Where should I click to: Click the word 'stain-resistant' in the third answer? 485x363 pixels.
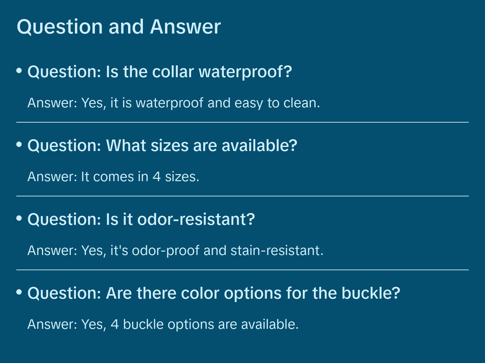(275, 251)
